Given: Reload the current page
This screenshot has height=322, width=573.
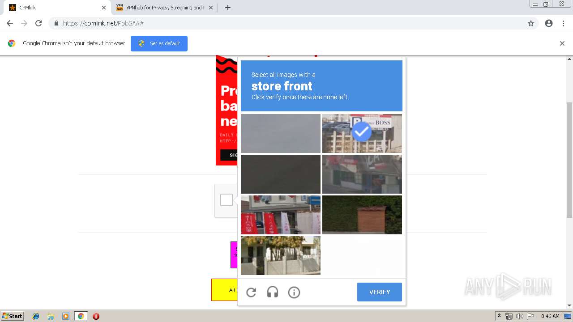Looking at the screenshot, I should click(38, 23).
